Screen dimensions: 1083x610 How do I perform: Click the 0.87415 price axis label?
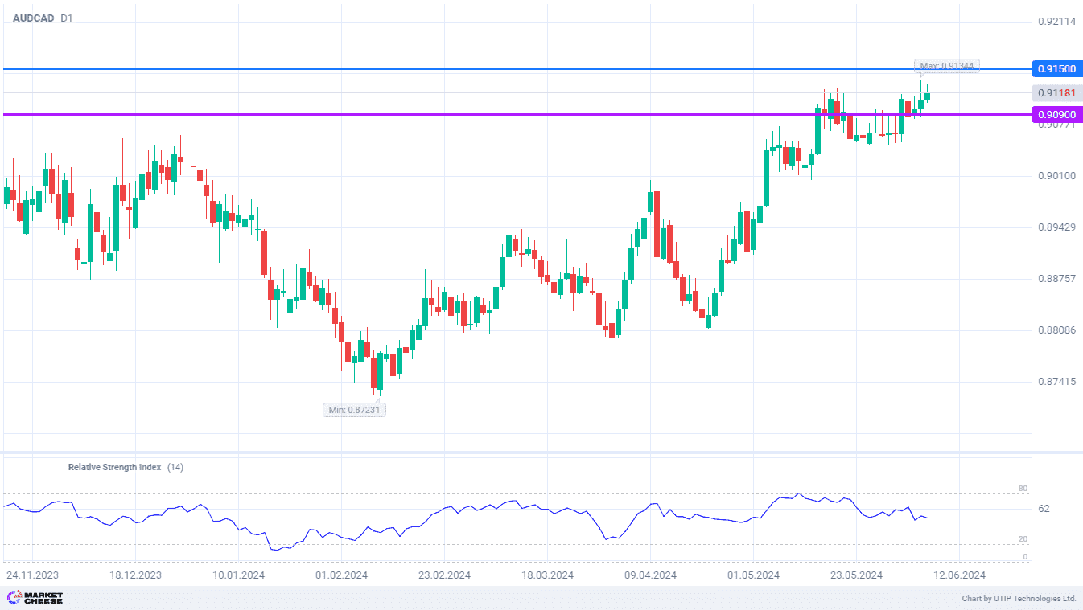click(1056, 381)
